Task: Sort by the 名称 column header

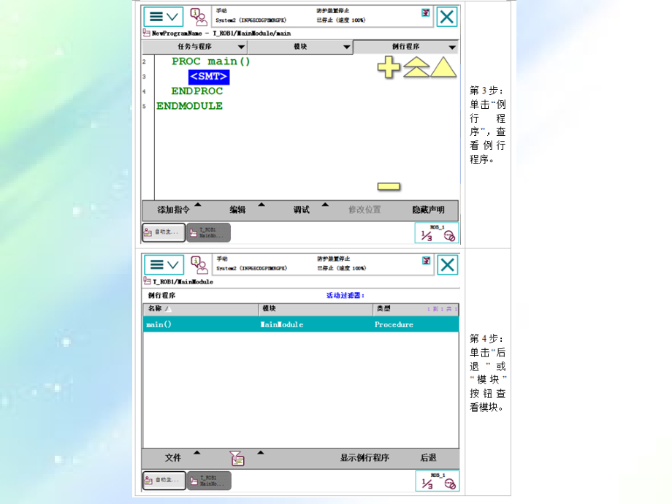Action: click(200, 309)
